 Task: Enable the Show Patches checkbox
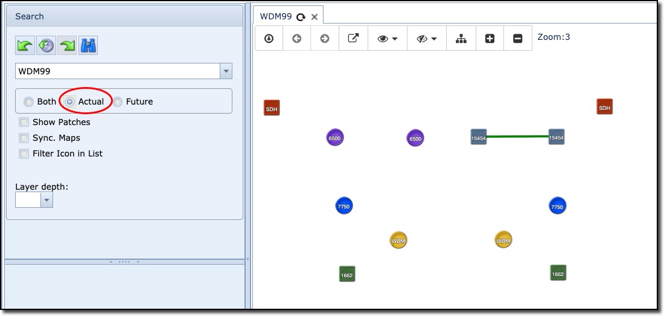point(24,122)
